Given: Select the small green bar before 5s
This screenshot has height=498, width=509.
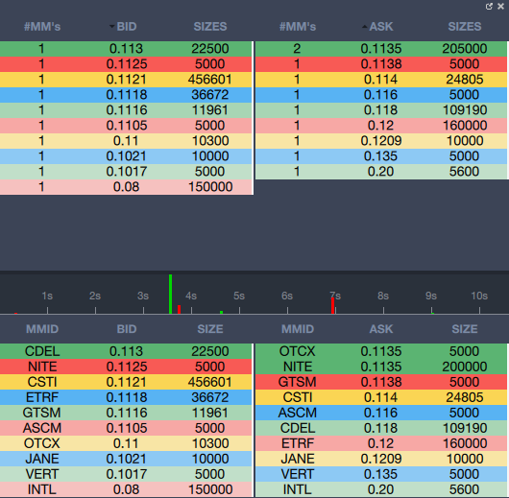Looking at the screenshot, I should tap(222, 313).
